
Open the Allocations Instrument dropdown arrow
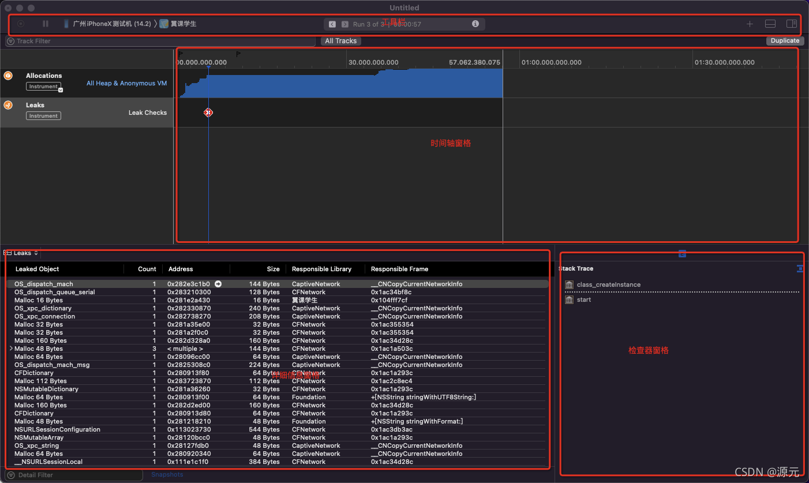click(x=61, y=90)
